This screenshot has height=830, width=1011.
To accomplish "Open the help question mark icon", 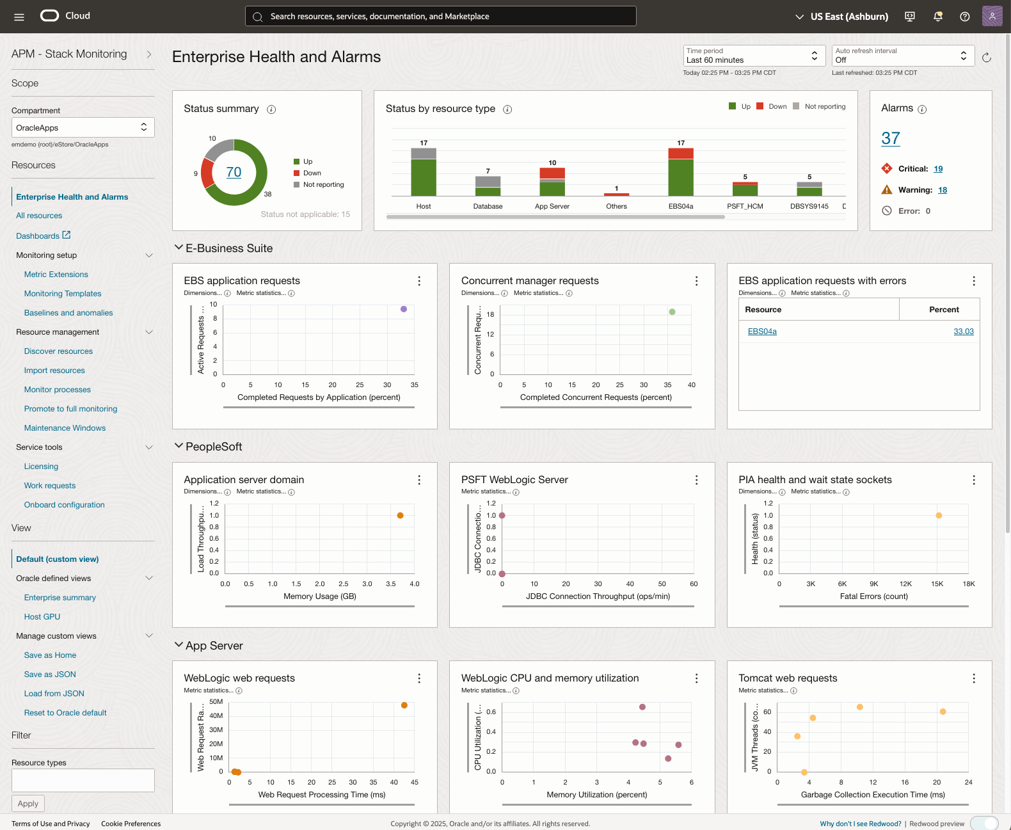I will [964, 17].
